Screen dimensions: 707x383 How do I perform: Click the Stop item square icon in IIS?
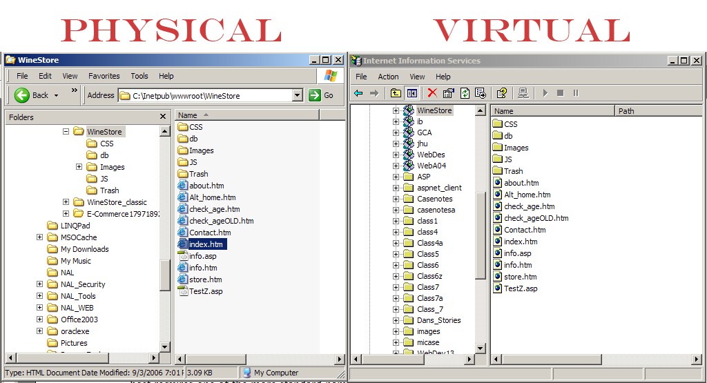[561, 93]
